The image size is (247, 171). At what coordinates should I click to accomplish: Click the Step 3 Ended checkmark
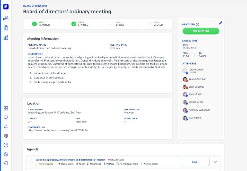click(x=111, y=24)
